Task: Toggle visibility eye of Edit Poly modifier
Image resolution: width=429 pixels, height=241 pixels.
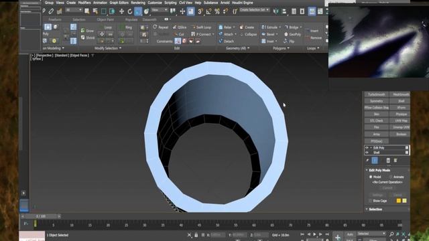Action: (367, 147)
